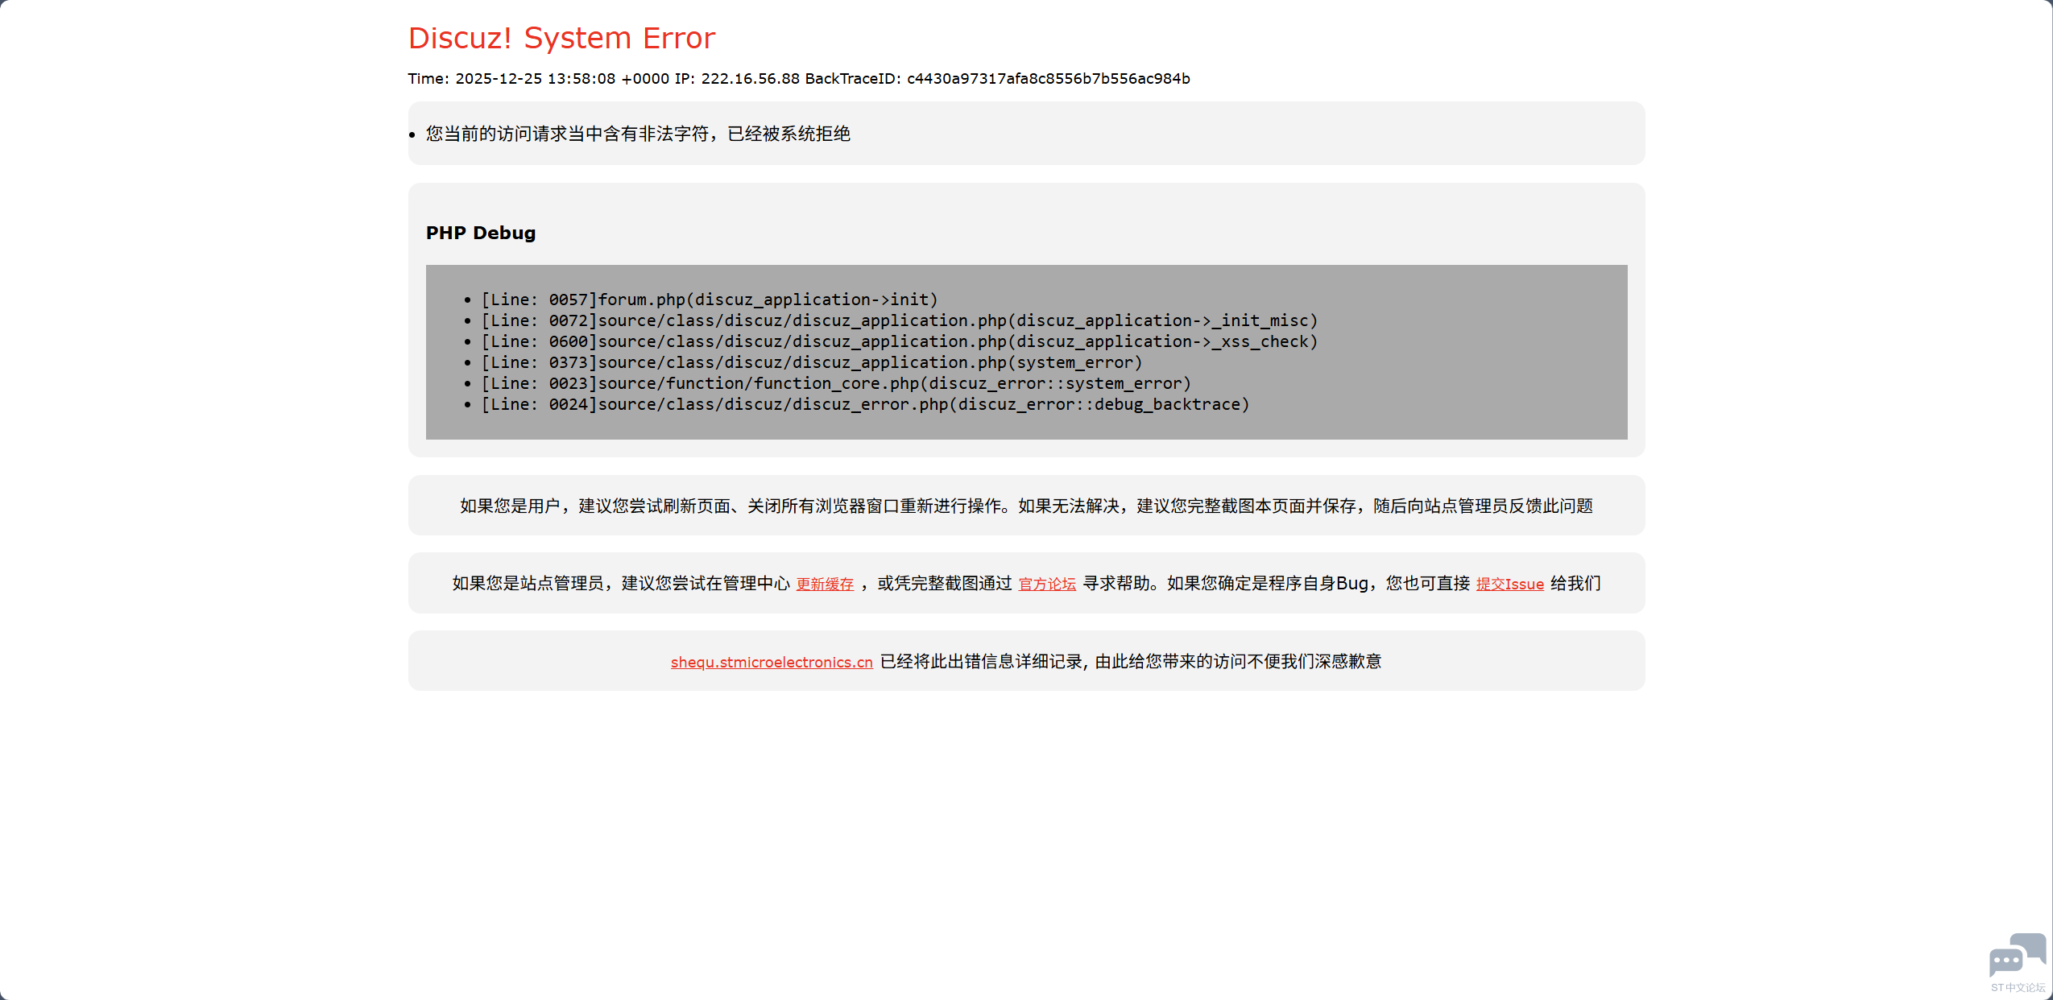Click the BackTraceID hash value

pyautogui.click(x=1048, y=78)
